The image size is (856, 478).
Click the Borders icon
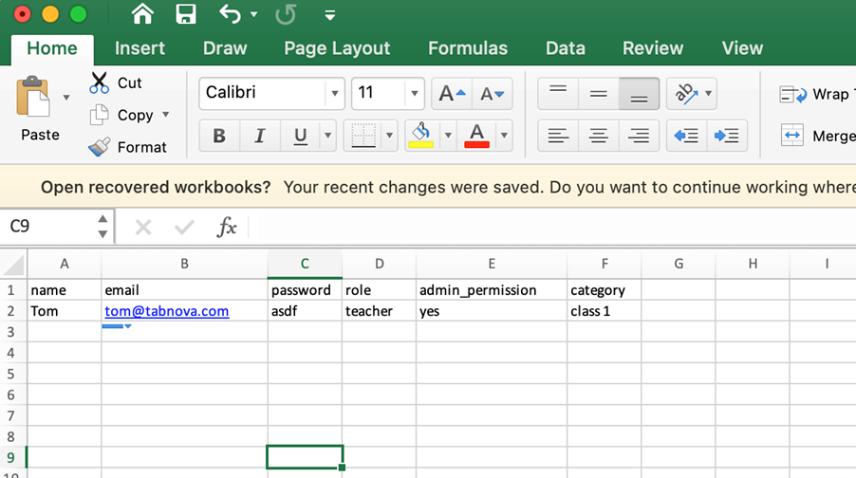363,136
